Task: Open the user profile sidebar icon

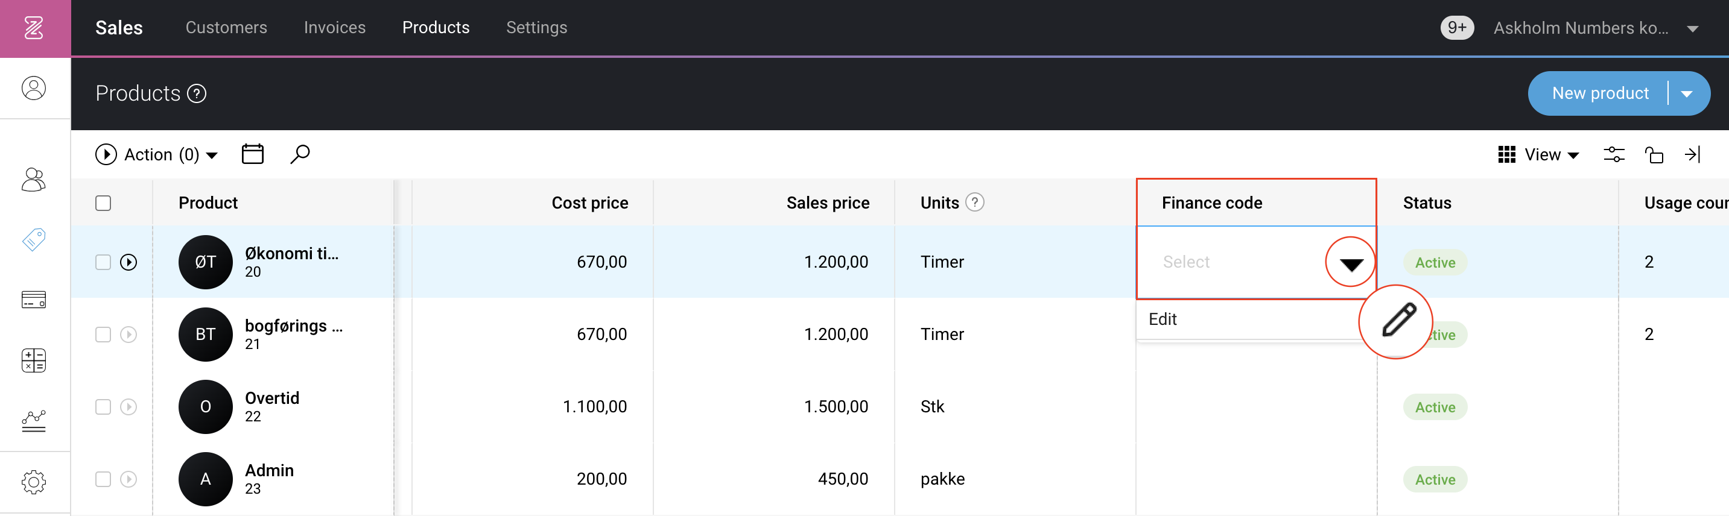Action: pos(34,88)
